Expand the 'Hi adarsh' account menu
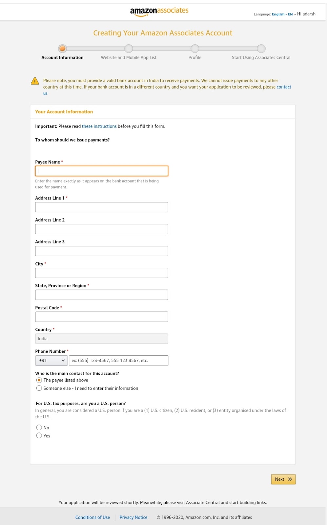The height and width of the screenshot is (525, 327). pos(306,14)
